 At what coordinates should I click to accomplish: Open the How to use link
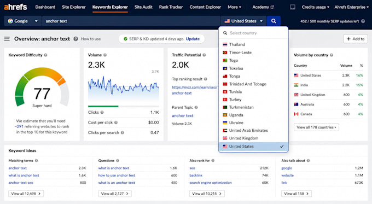pyautogui.click(x=91, y=39)
